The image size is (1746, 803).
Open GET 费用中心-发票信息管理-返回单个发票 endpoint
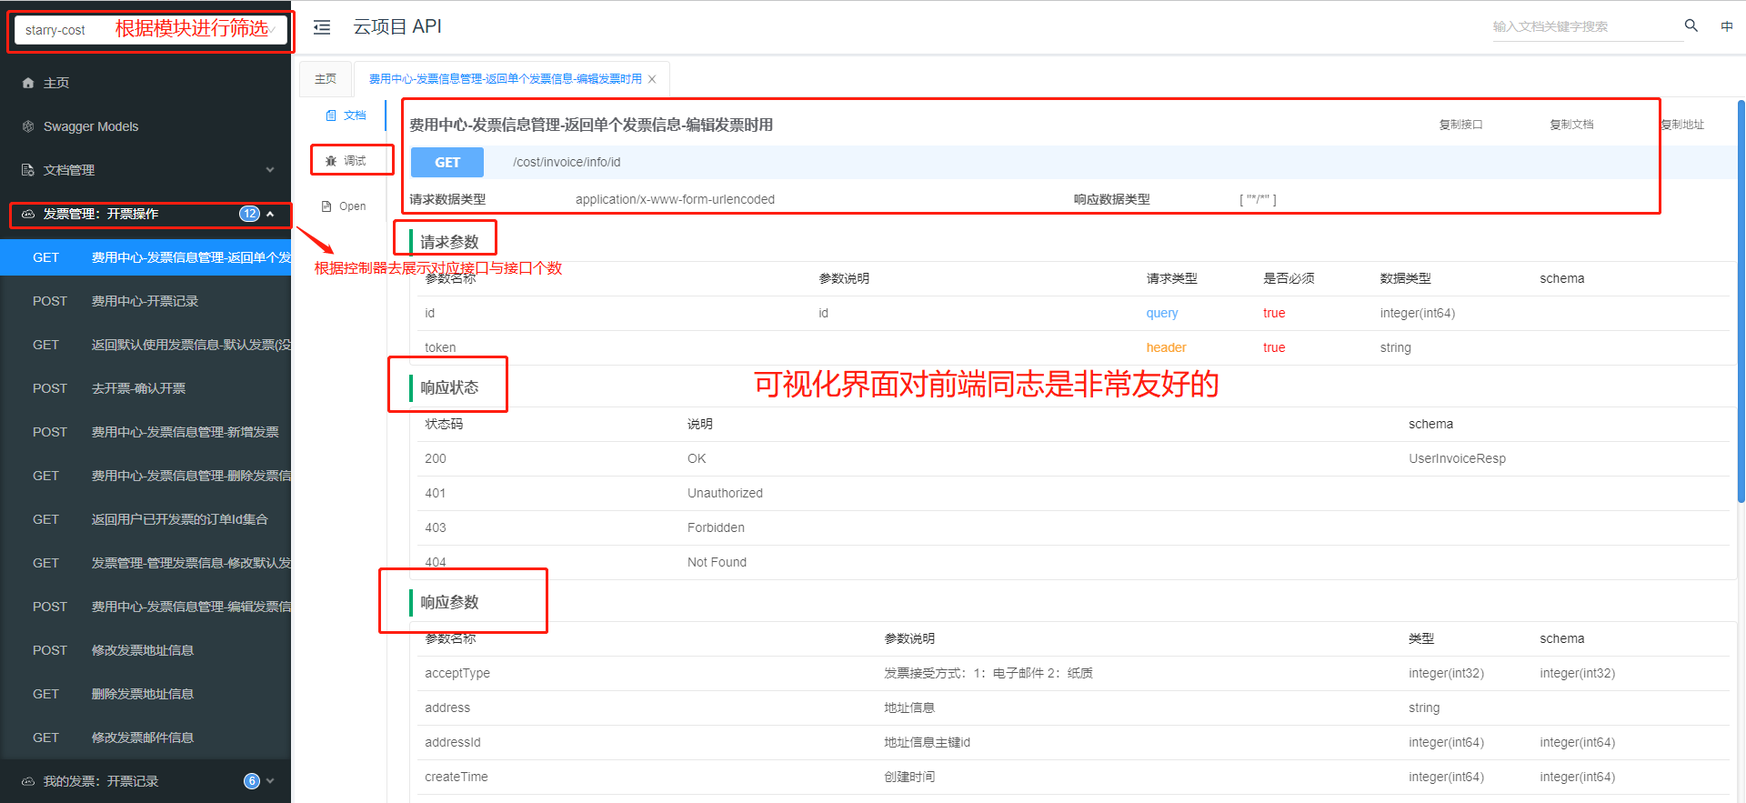tap(145, 257)
